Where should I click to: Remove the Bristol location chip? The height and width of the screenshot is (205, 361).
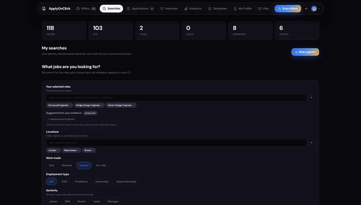(93, 150)
